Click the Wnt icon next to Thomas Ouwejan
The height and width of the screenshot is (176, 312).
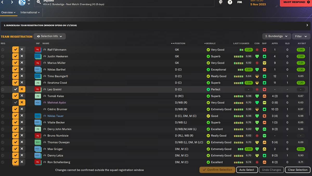coord(38,142)
